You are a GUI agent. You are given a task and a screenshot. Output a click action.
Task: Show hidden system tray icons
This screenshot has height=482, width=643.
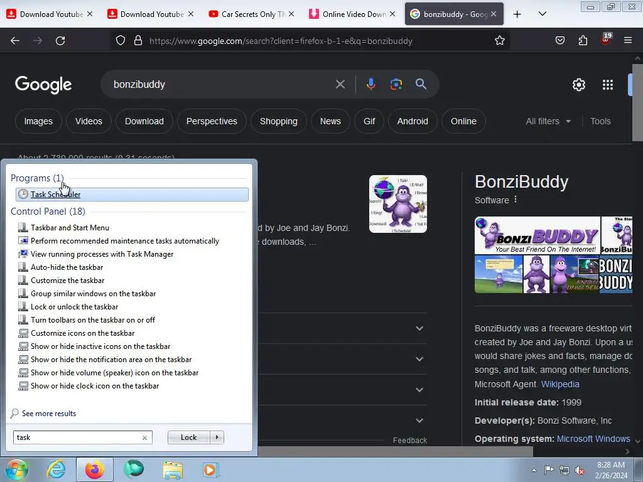click(x=534, y=470)
